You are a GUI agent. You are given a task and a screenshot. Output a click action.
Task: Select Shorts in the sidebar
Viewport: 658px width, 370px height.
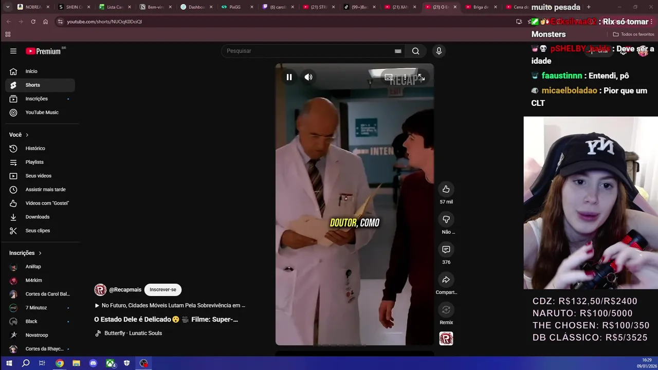pos(40,85)
